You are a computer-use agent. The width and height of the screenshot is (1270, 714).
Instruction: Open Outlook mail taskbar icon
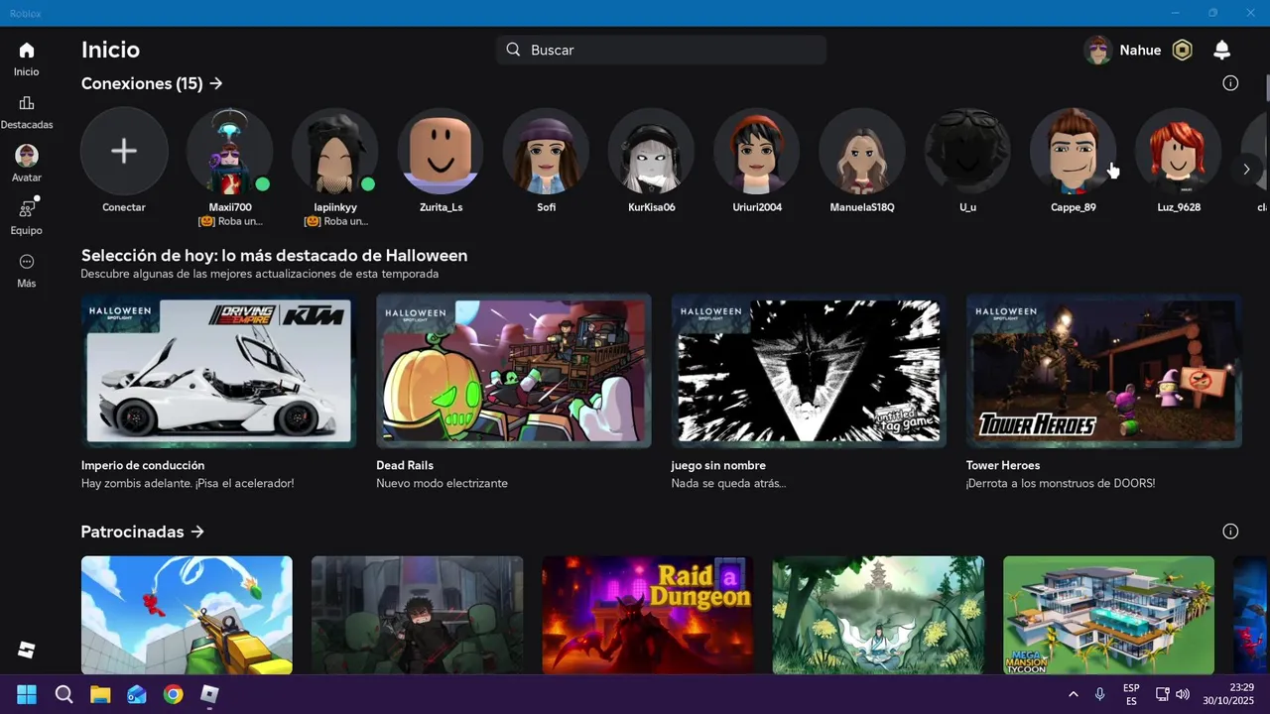(x=137, y=694)
